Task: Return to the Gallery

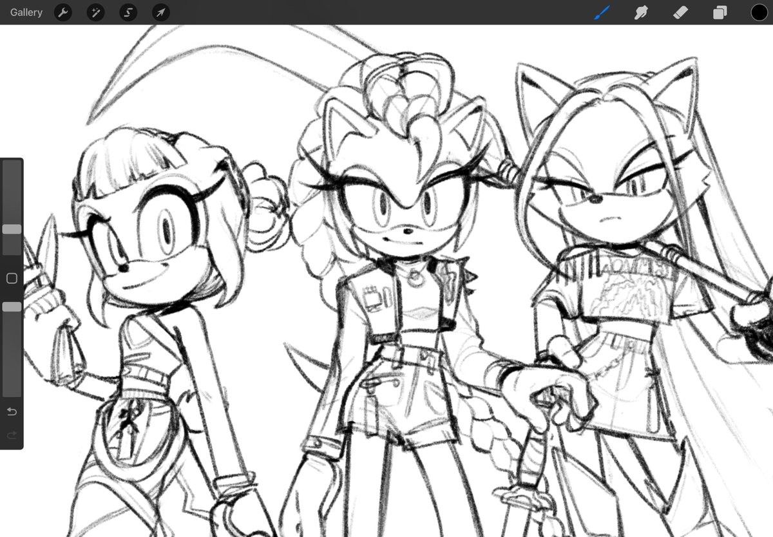Action: click(x=26, y=12)
